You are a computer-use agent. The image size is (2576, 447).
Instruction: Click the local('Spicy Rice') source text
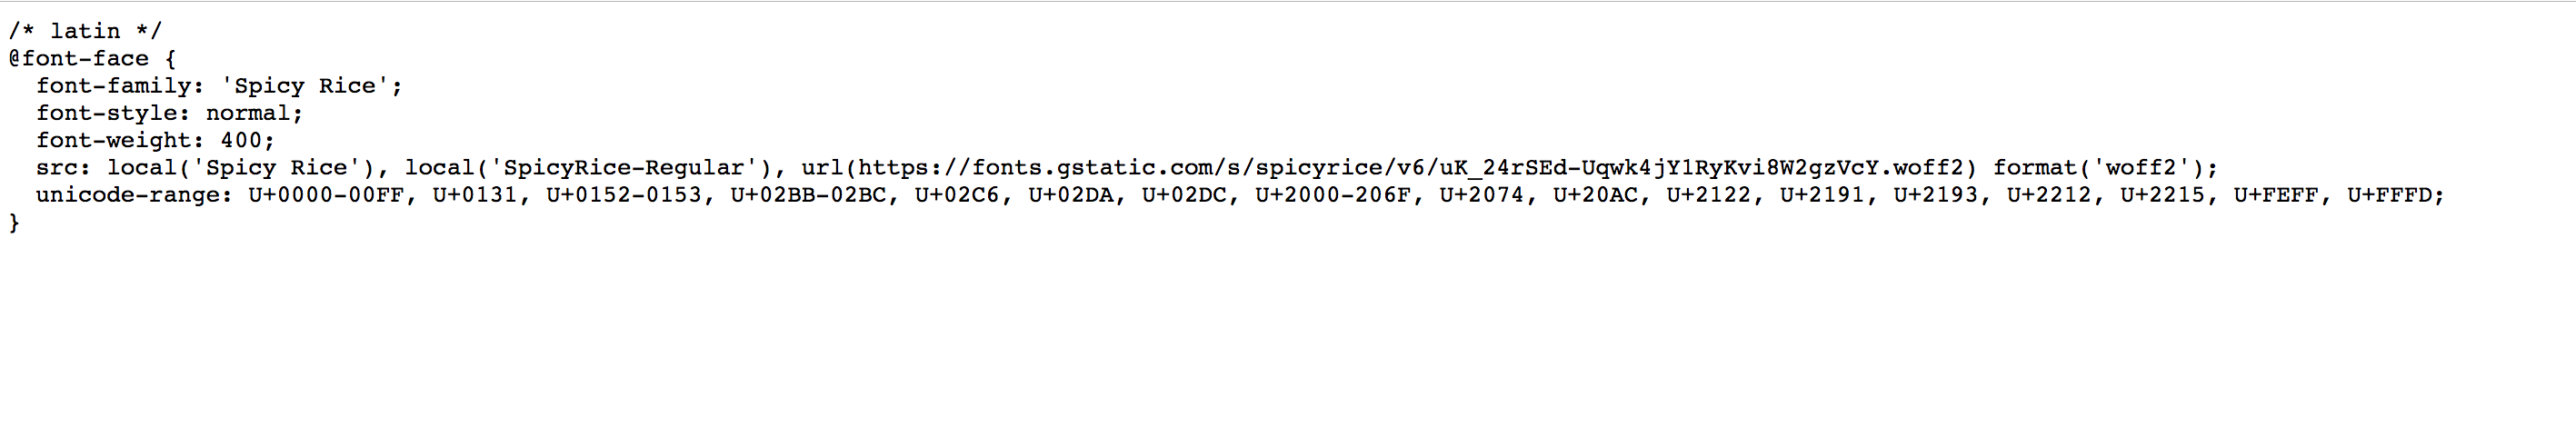[x=241, y=168]
